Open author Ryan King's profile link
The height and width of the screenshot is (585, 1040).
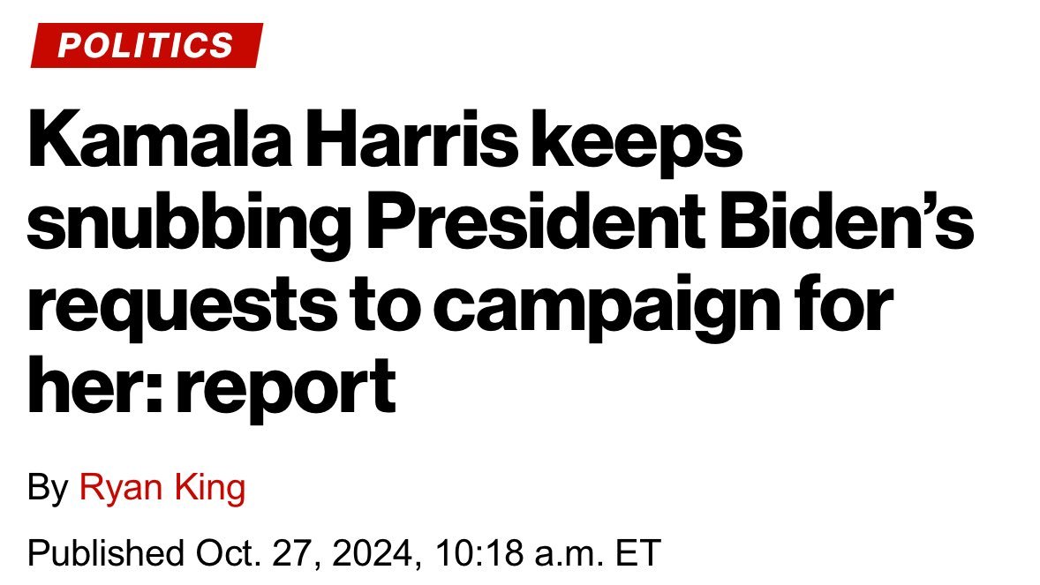162,488
